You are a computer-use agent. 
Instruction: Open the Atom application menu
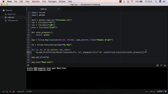[9, 2]
